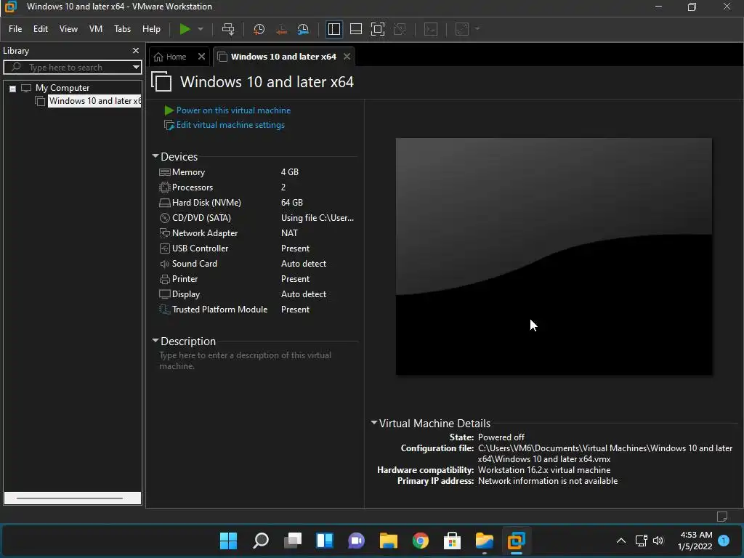The height and width of the screenshot is (558, 744).
Task: Open the Library search dropdown arrow
Action: click(136, 68)
